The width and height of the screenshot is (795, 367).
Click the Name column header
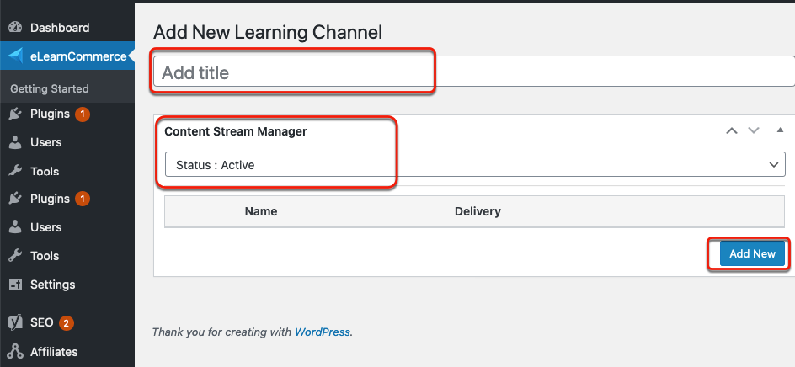pyautogui.click(x=261, y=211)
